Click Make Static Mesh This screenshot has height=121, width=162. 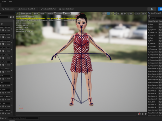66,9
